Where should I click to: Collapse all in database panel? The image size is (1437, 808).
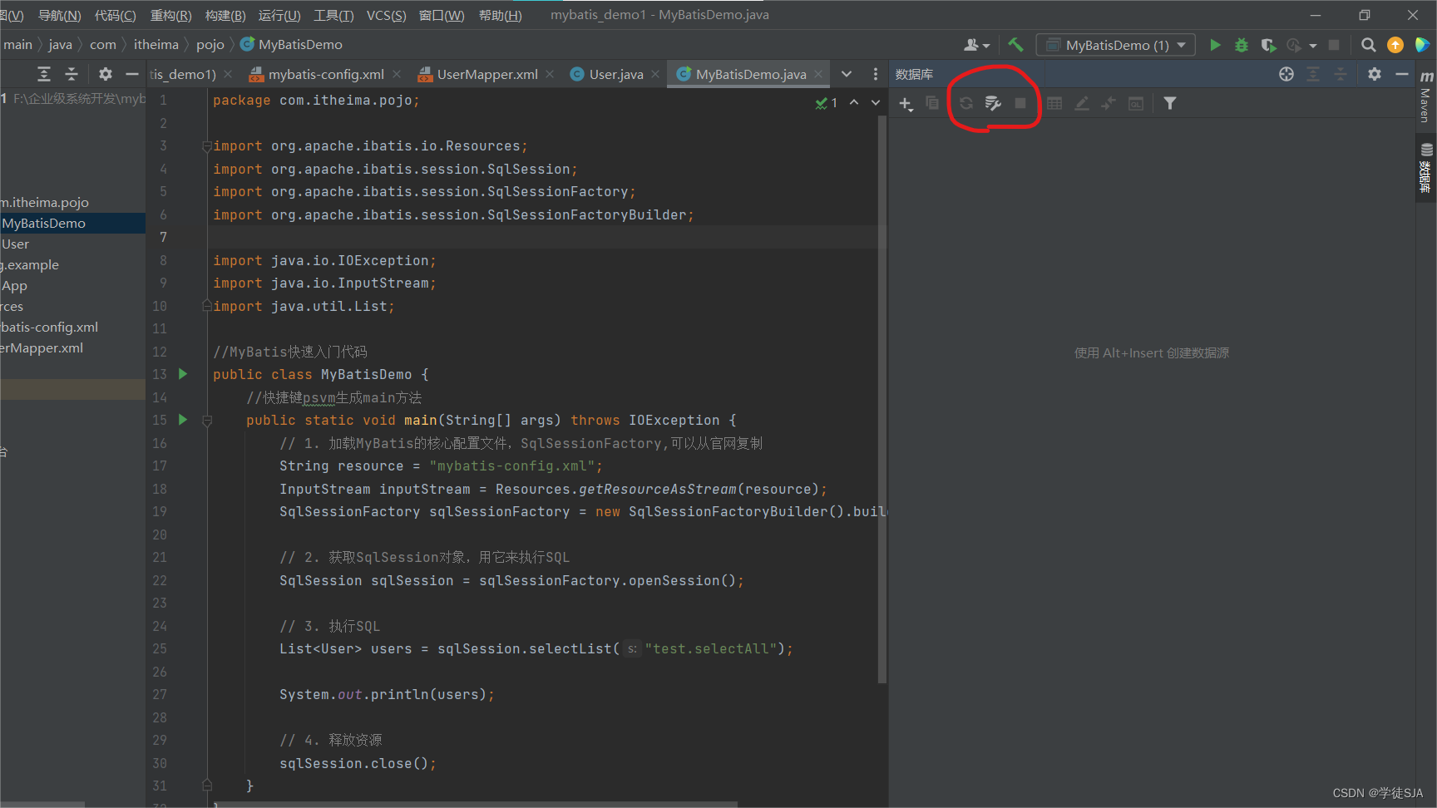click(x=1341, y=74)
